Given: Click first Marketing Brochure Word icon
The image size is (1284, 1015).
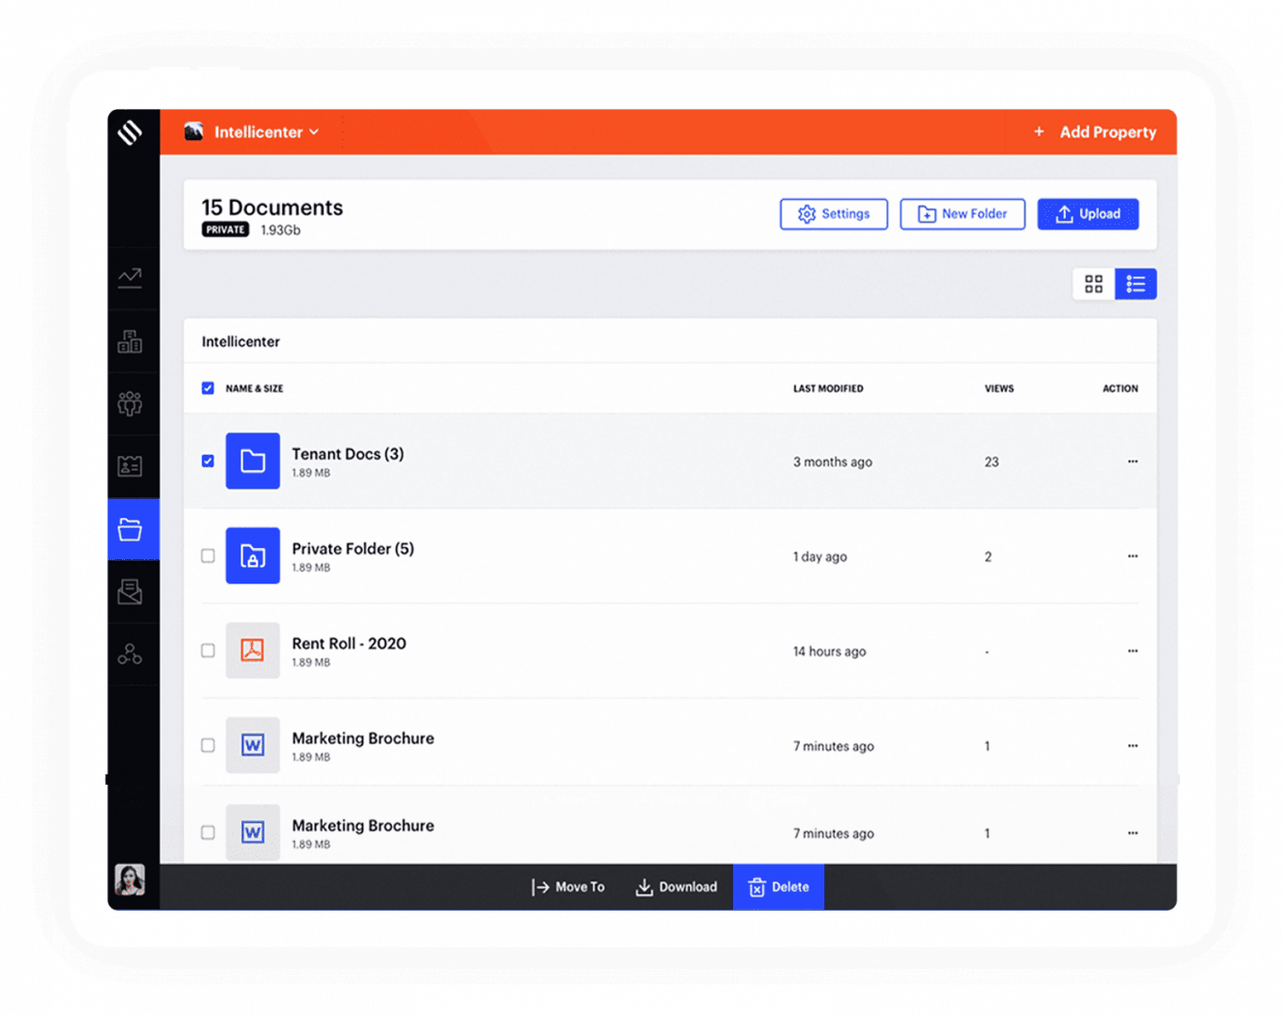Looking at the screenshot, I should 253,745.
